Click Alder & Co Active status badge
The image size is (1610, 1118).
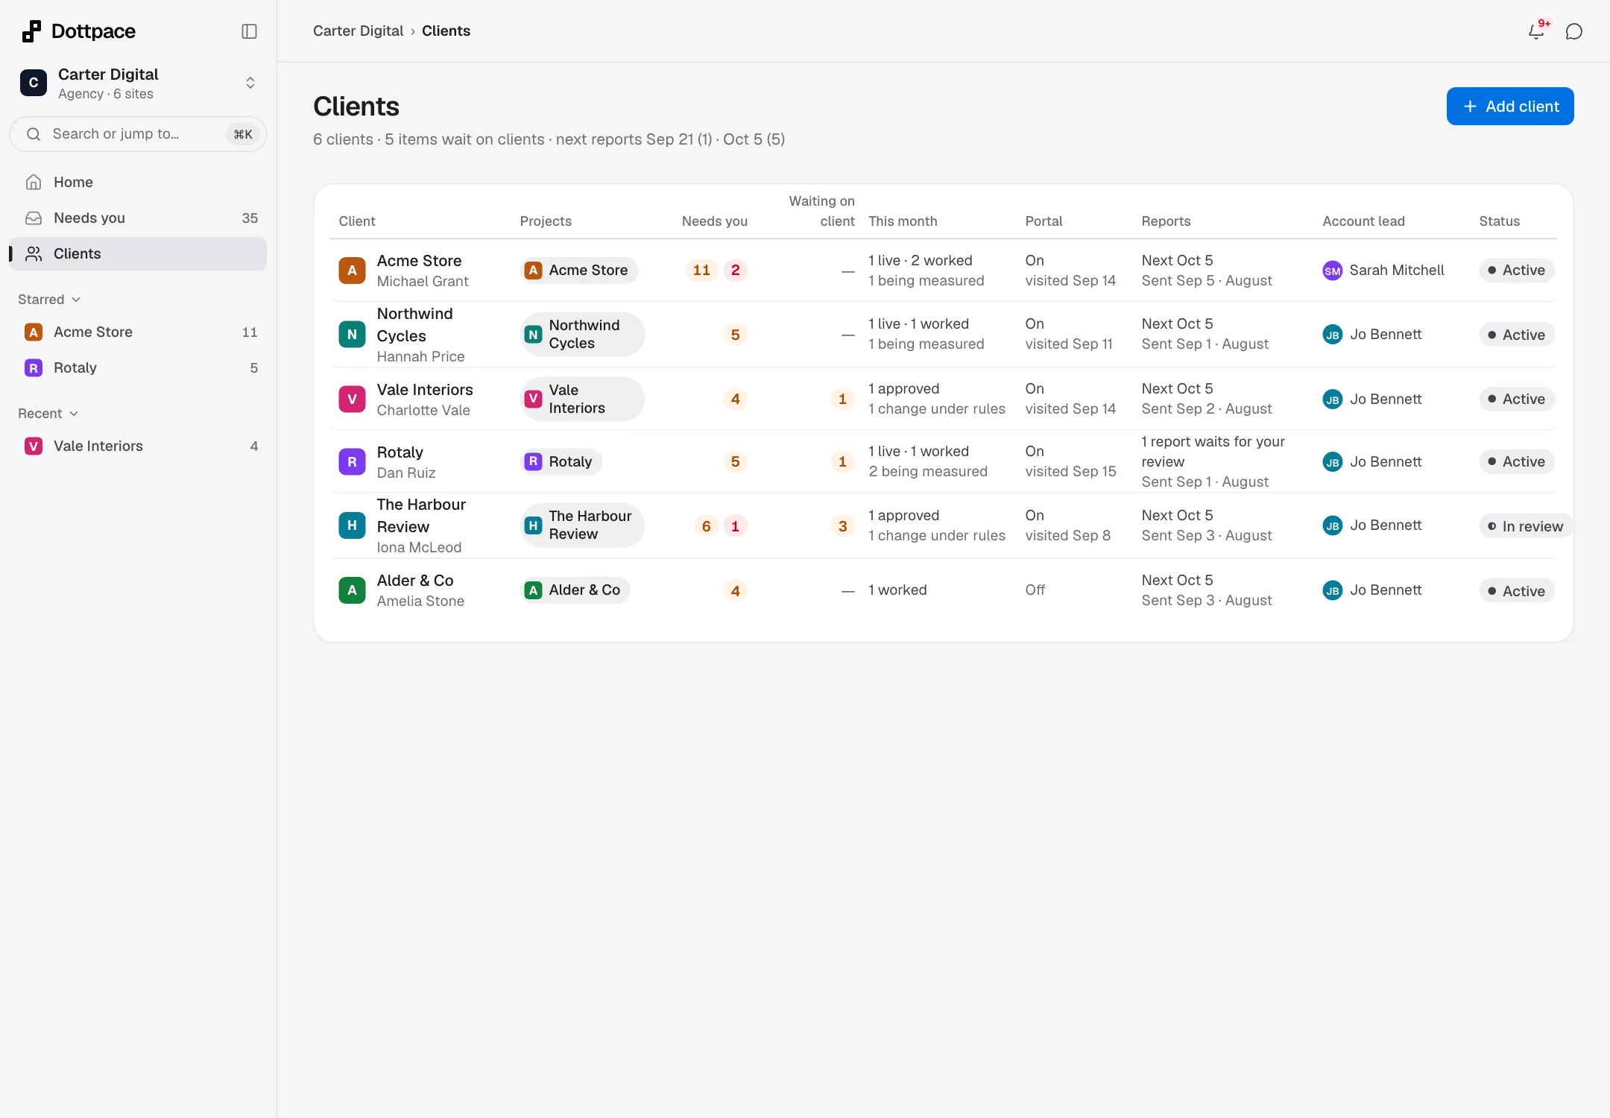(x=1516, y=591)
